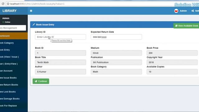
Task: Click the Expected Return Date label
Action: pos(102,32)
